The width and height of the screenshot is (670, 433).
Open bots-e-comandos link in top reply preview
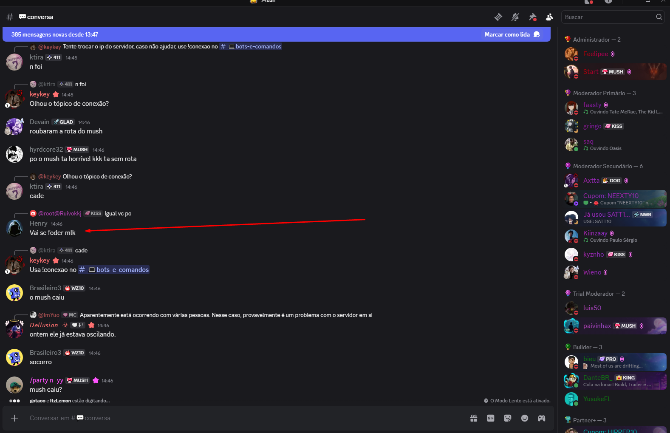(x=251, y=46)
